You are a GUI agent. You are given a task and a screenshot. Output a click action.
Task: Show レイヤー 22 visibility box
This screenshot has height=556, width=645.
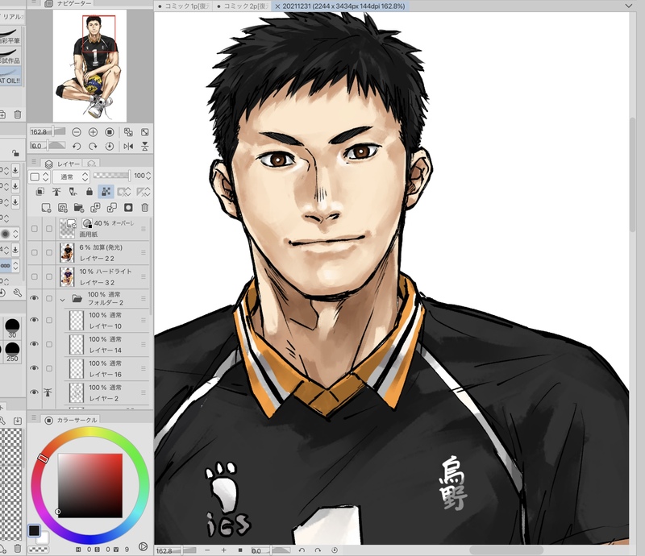point(35,252)
